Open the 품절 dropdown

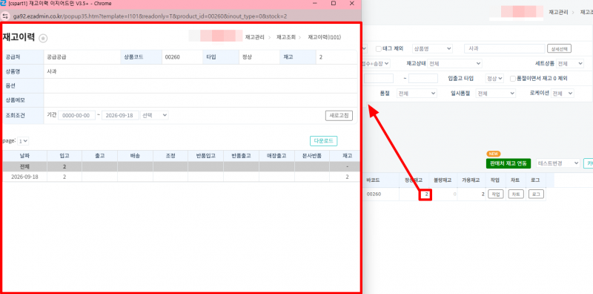tap(417, 94)
